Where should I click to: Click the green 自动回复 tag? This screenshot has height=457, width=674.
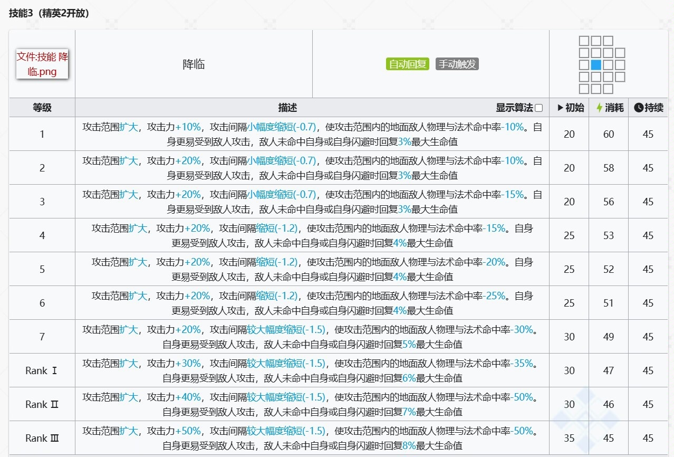408,64
